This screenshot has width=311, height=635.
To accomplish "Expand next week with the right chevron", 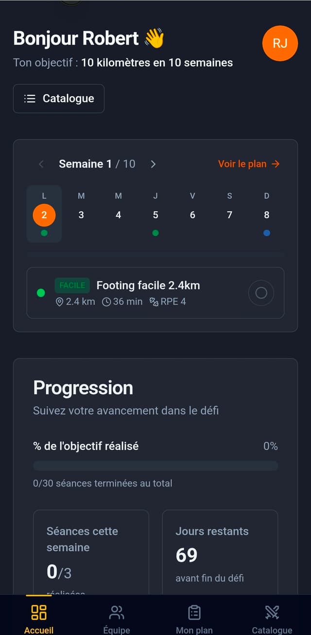I will click(x=153, y=164).
